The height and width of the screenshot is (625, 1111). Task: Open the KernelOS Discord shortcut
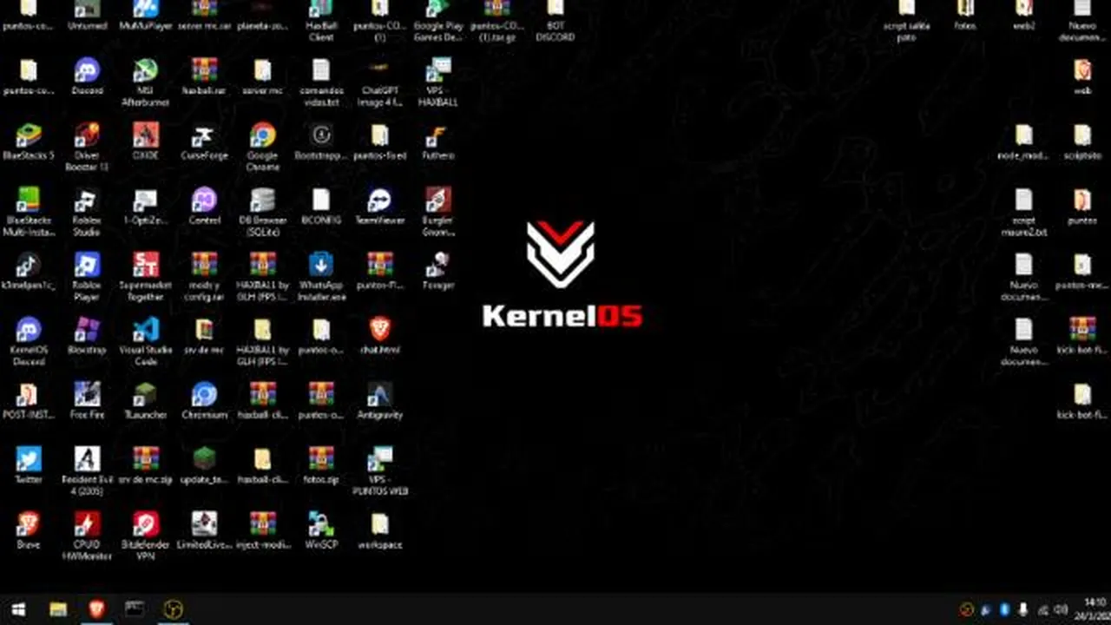pos(29,341)
